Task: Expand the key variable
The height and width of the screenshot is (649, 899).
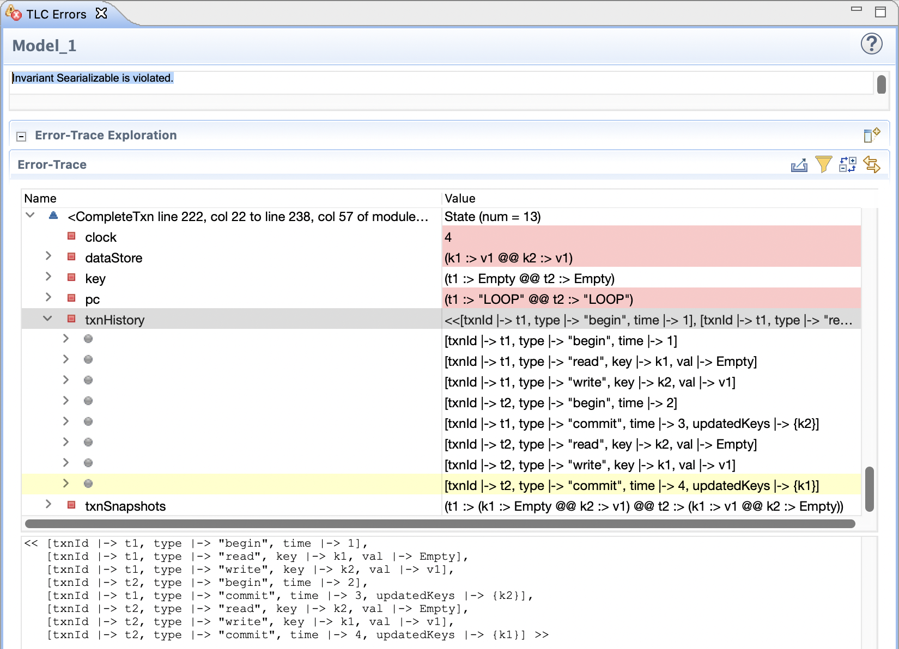Action: tap(48, 277)
